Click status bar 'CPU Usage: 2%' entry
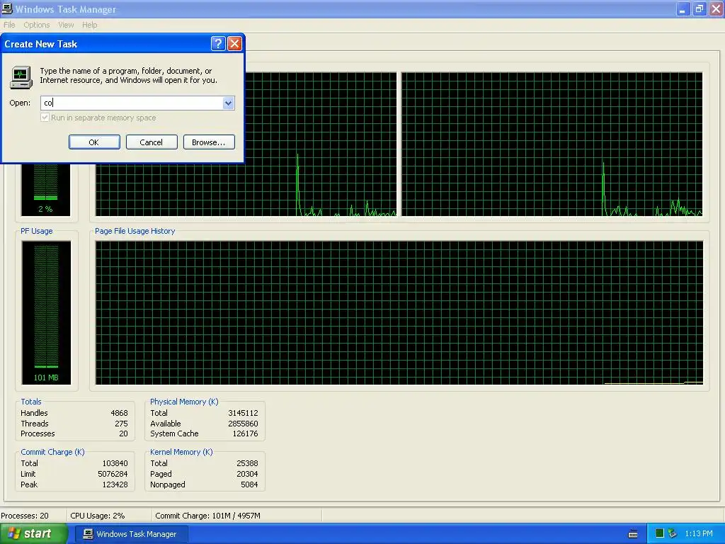The image size is (725, 544). [98, 516]
